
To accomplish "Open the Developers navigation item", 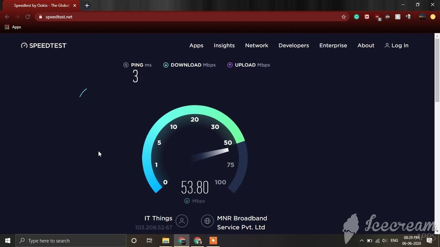I will click(x=294, y=45).
